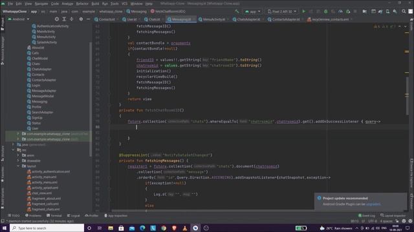Expand the first com.example.whatsapp_clone test package
Image resolution: width=414 pixels, height=232 pixels.
(18, 134)
